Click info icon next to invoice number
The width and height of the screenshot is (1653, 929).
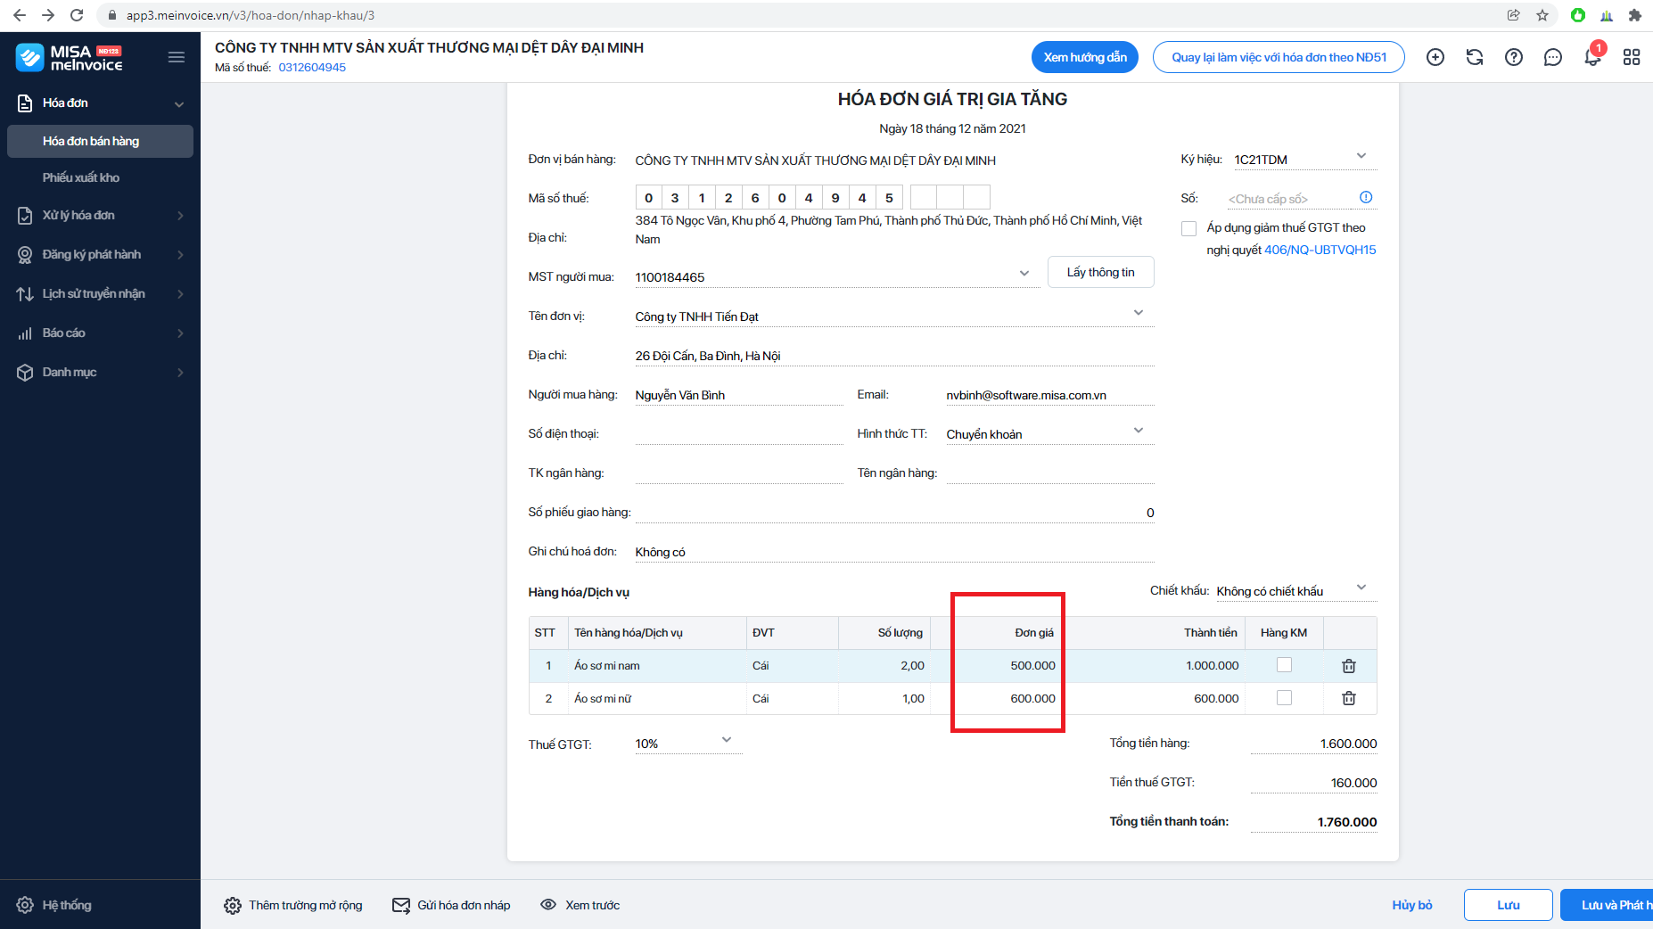click(x=1366, y=197)
